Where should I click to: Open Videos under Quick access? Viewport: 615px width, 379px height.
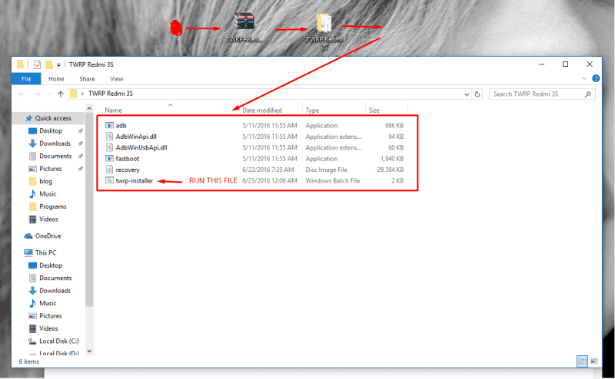tap(48, 219)
